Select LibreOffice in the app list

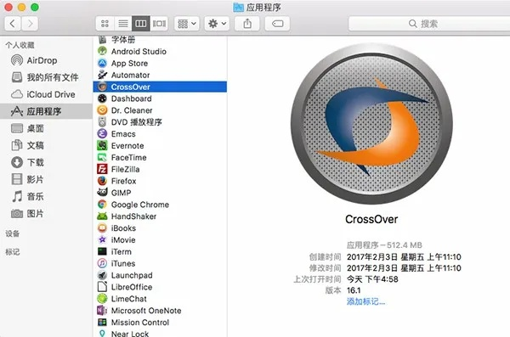pyautogui.click(x=160, y=287)
